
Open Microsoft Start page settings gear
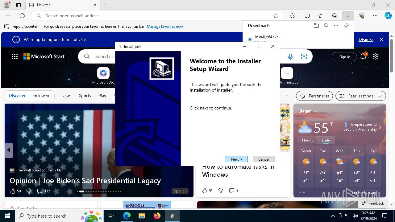[x=376, y=56]
